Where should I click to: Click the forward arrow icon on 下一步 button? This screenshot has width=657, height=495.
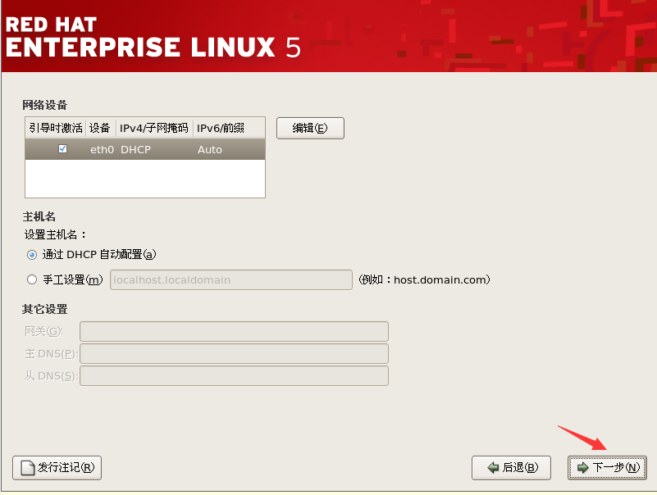[x=582, y=467]
